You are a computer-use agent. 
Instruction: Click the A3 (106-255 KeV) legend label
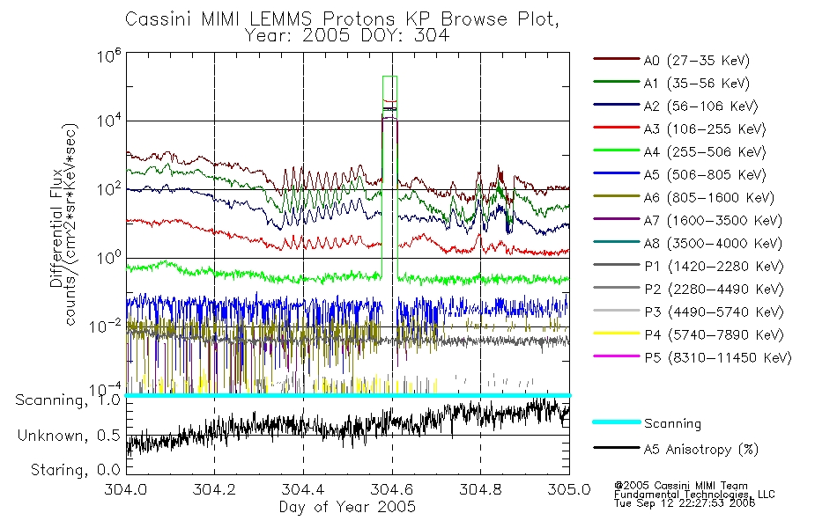(x=705, y=129)
